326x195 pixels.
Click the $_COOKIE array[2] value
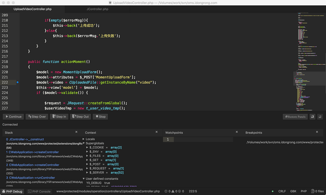coord(116,147)
